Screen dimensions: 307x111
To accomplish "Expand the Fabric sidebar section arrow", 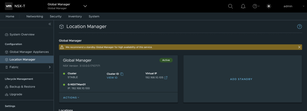I will tap(49, 67).
